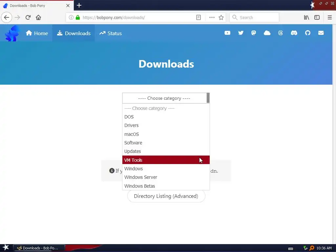Show sidebars icon in toolbar
This screenshot has height=252, width=336.
pos(317,17)
